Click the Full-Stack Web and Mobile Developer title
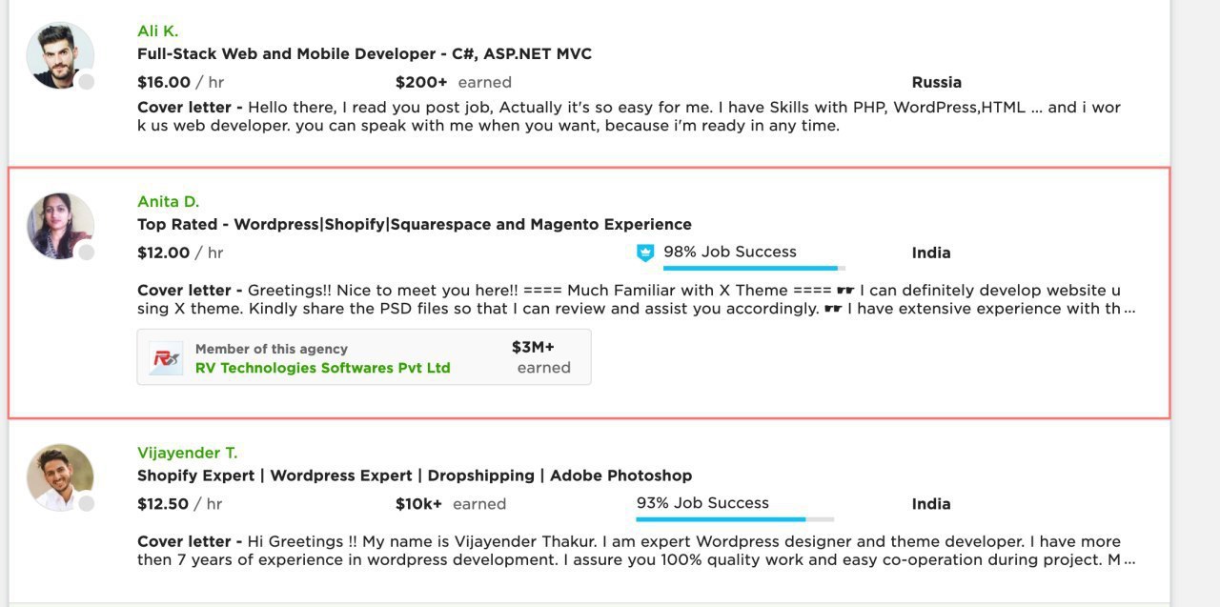The height and width of the screenshot is (607, 1220). click(364, 54)
